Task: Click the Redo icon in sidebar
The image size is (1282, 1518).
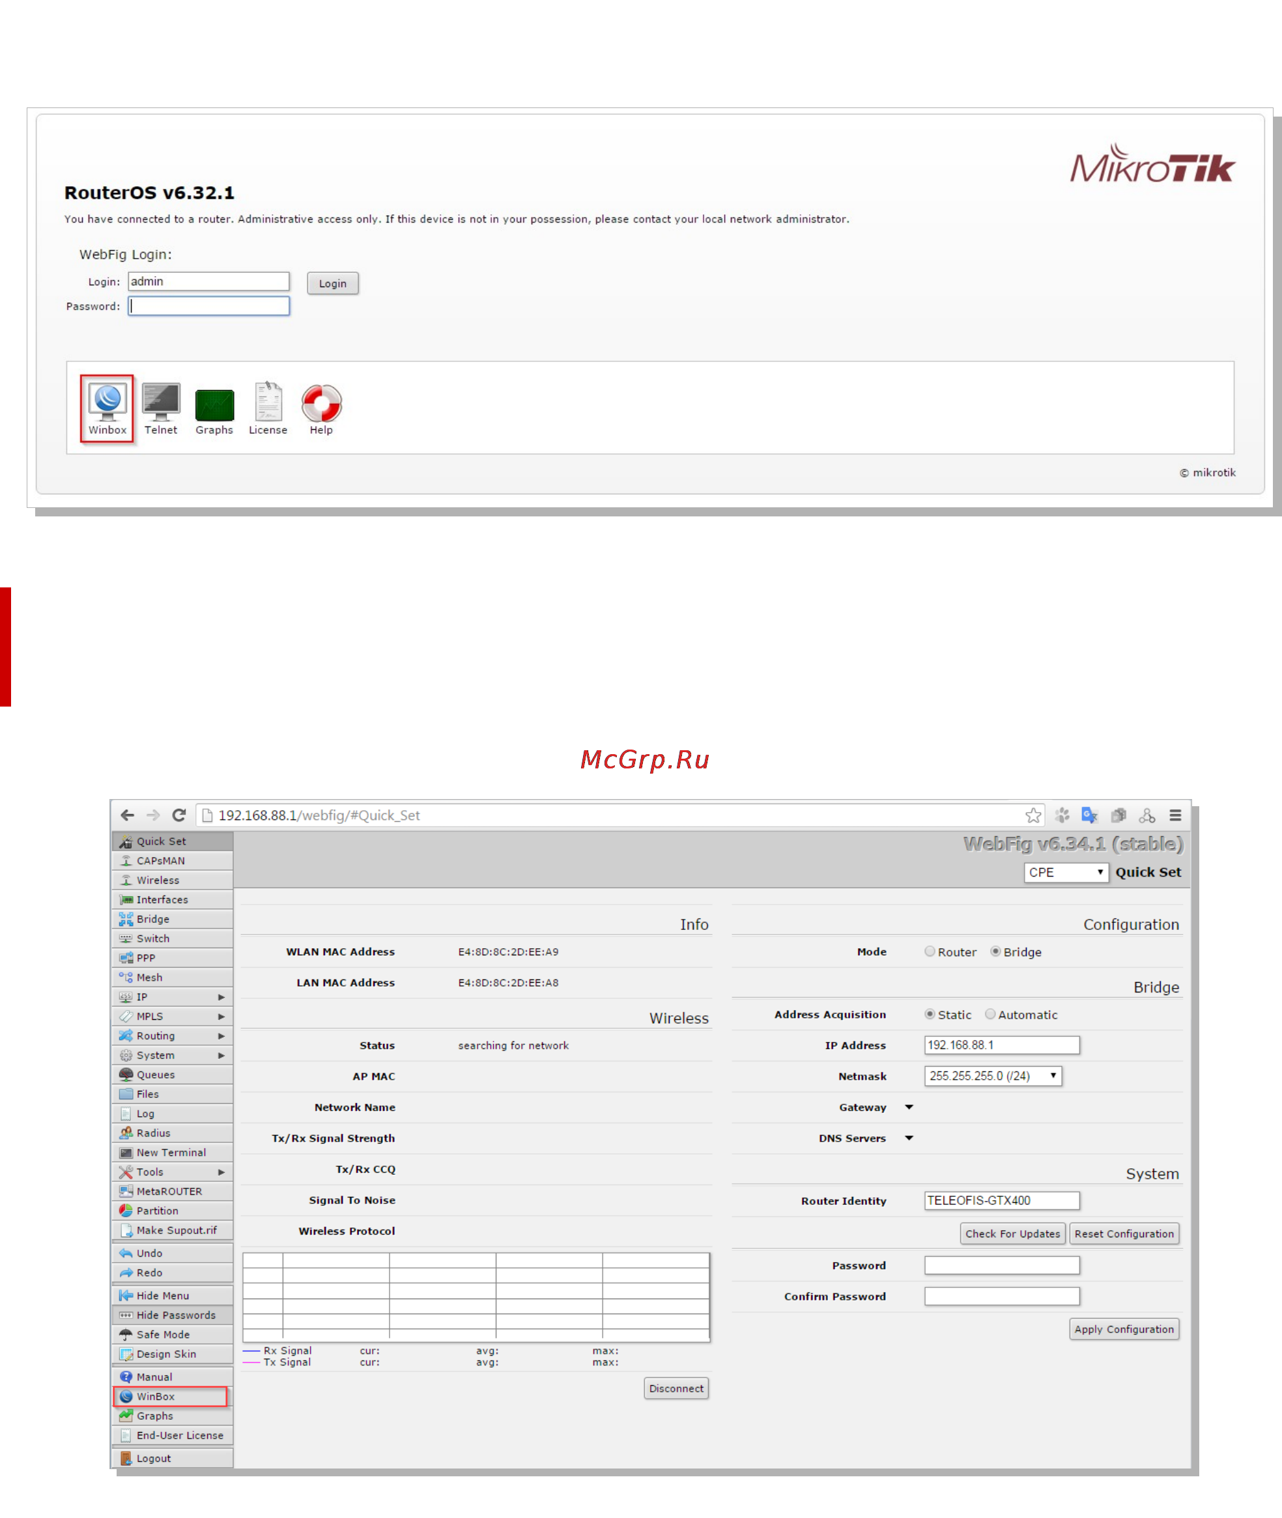Action: (126, 1272)
